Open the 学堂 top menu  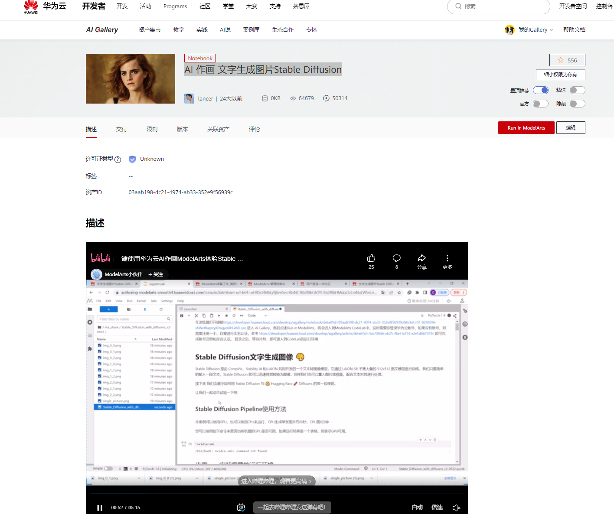click(228, 6)
